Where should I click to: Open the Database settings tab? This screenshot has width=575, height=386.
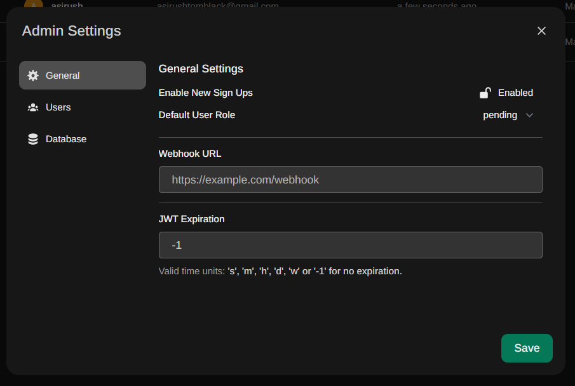tap(83, 139)
